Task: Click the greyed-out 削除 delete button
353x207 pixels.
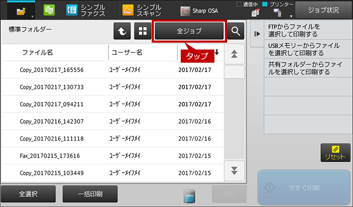Action: [x=229, y=194]
